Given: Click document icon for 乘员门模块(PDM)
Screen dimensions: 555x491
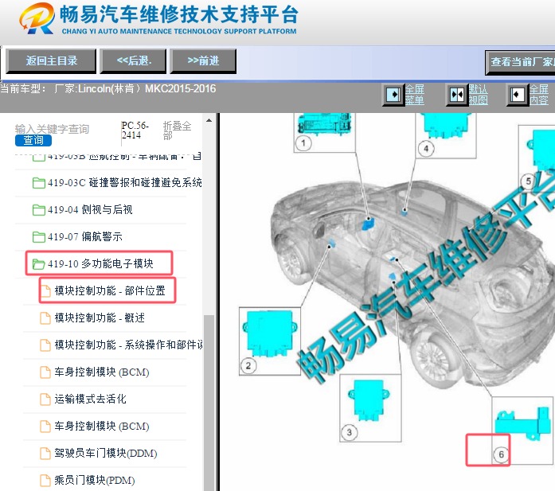Looking at the screenshot, I should 45,481.
